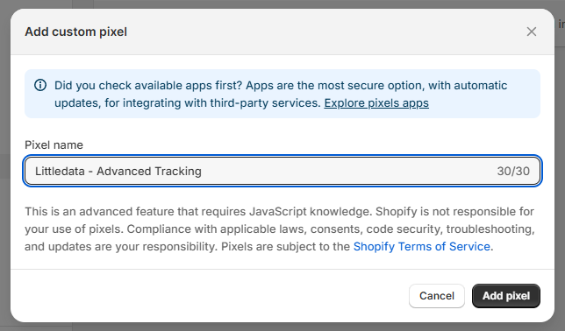Click the 30/30 character counter
The width and height of the screenshot is (565, 331).
tap(513, 171)
